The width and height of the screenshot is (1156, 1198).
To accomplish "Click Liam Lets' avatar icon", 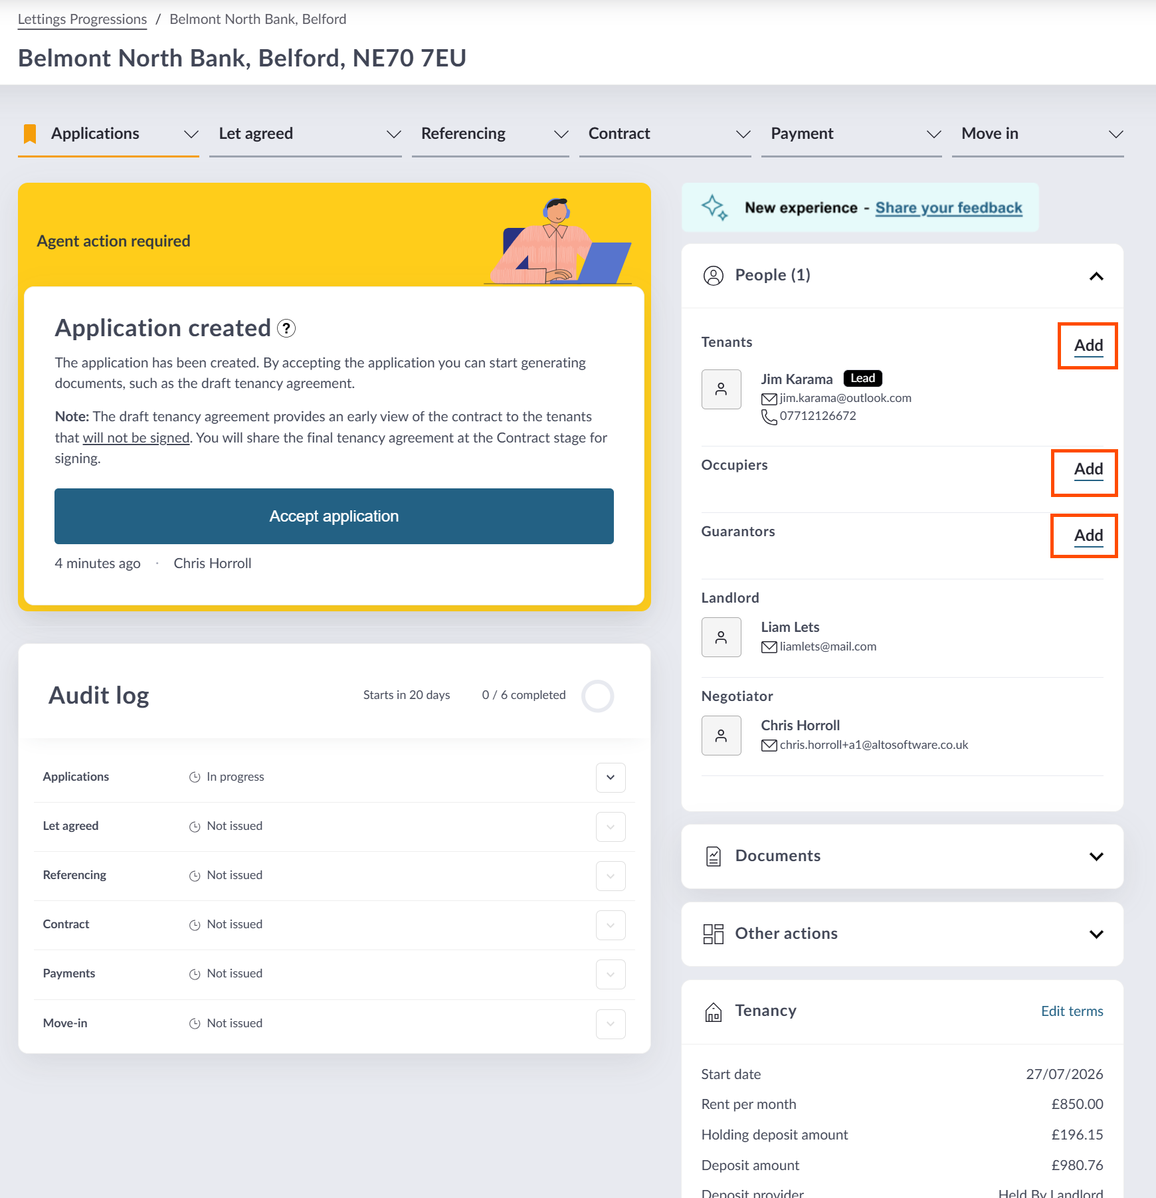I will tap(721, 637).
